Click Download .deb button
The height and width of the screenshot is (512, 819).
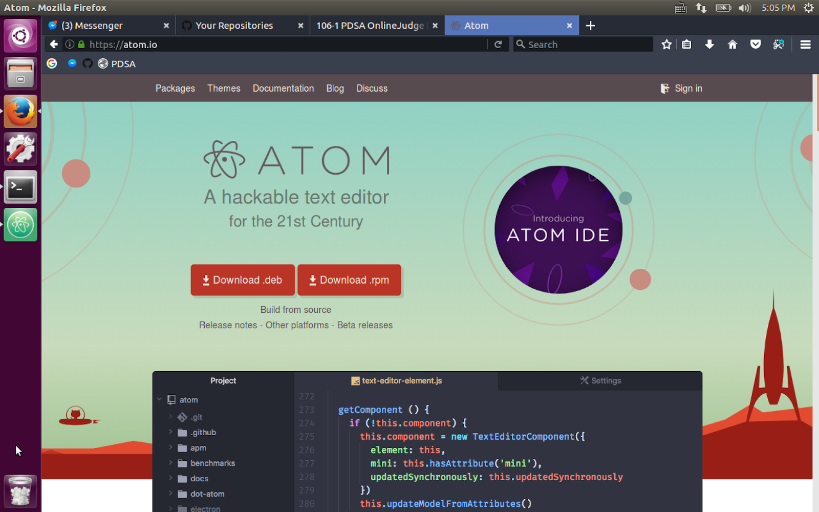(243, 280)
